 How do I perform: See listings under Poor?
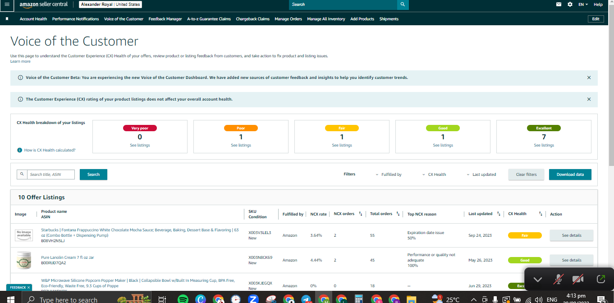pos(241,145)
